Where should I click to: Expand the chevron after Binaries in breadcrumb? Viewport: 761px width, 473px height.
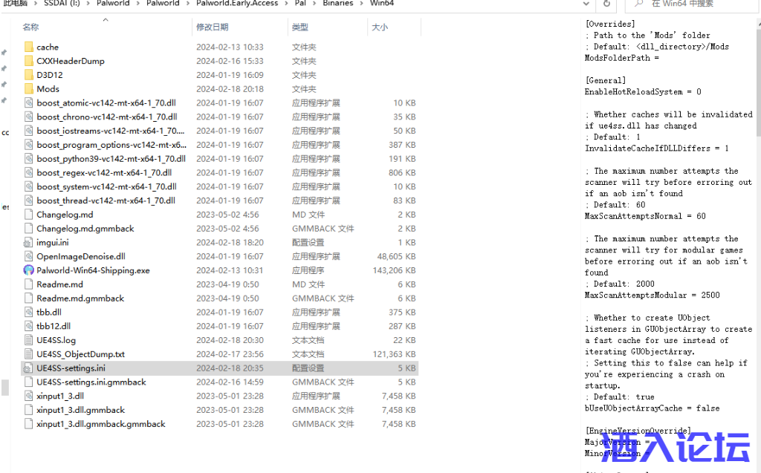[363, 4]
